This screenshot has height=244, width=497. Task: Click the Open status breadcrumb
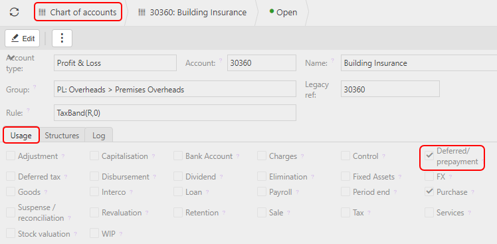(283, 13)
